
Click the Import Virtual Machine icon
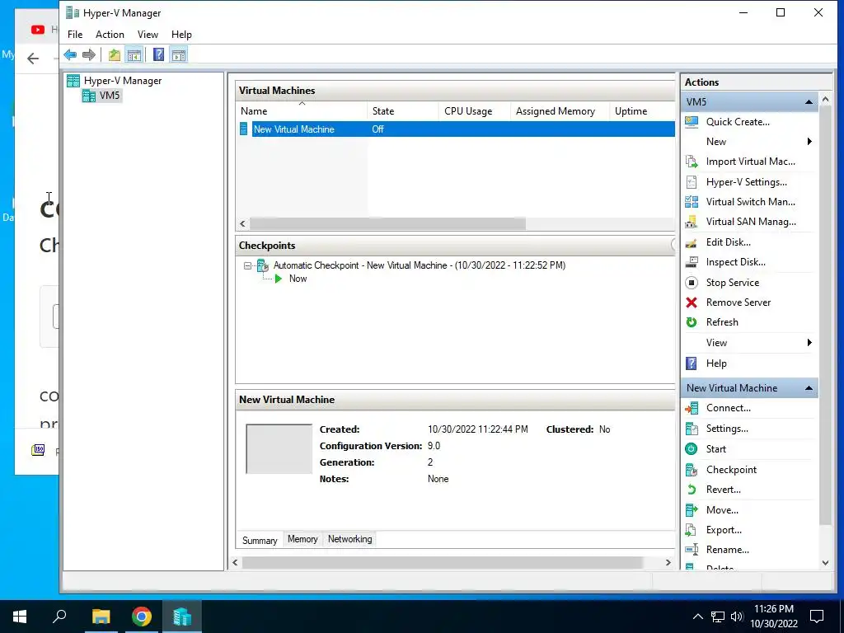692,162
